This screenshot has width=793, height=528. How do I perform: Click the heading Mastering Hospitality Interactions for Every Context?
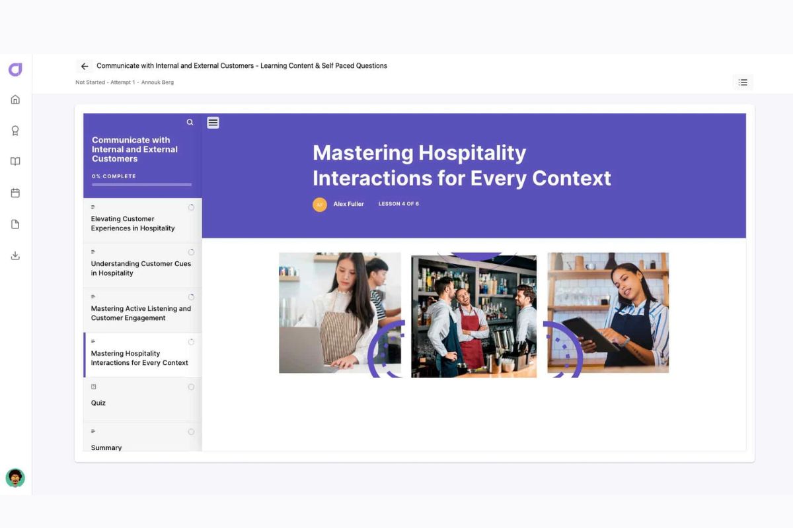[462, 165]
